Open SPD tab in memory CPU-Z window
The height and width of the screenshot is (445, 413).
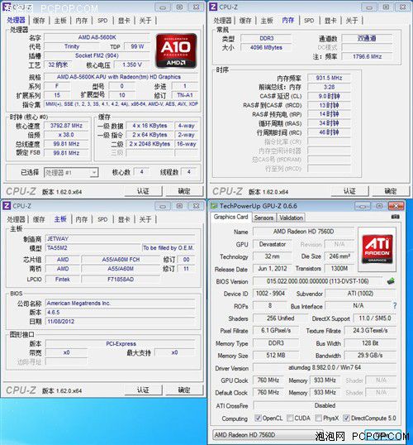(x=309, y=21)
